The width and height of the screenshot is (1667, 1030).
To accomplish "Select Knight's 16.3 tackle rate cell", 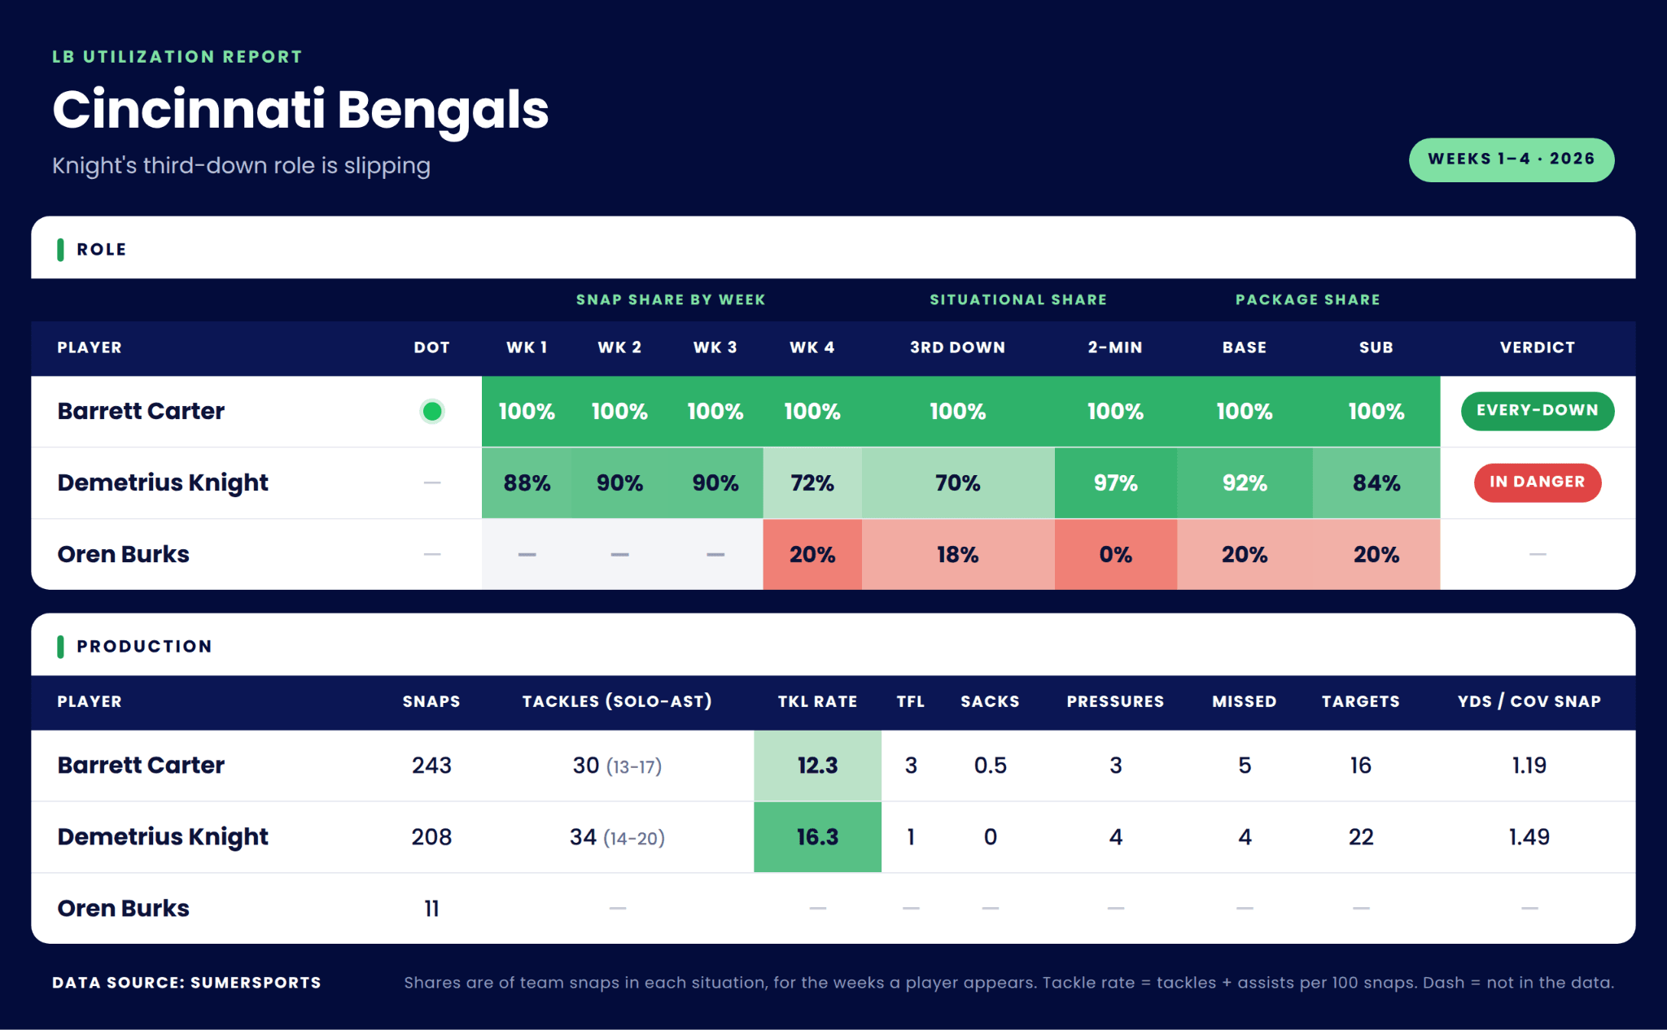I will [817, 837].
